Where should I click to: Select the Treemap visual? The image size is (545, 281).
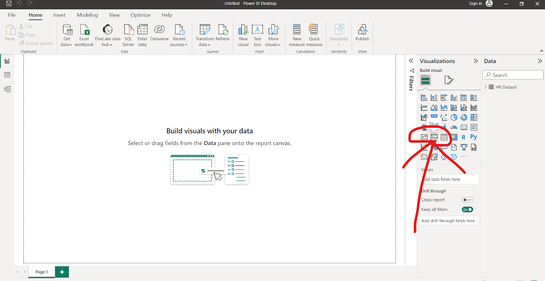(474, 118)
